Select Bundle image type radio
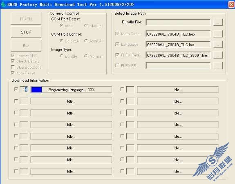Screen dimensions: 235x184 click(x=61, y=56)
